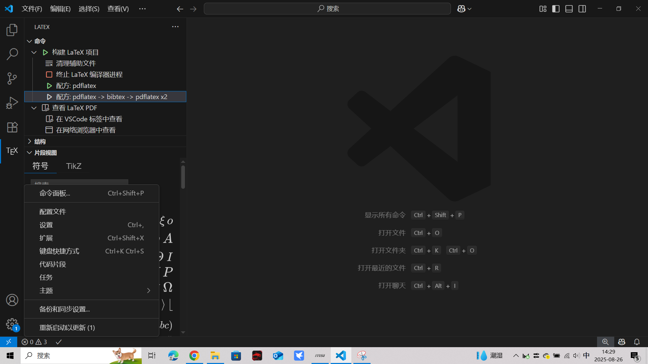Collapse the 构建 LaTeX 项目 tree node

pos(34,52)
